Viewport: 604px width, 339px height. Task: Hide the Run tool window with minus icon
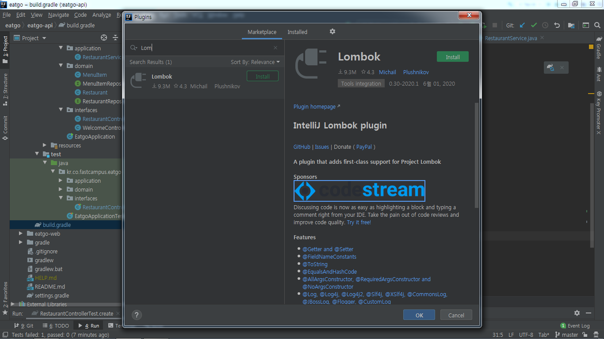589,313
